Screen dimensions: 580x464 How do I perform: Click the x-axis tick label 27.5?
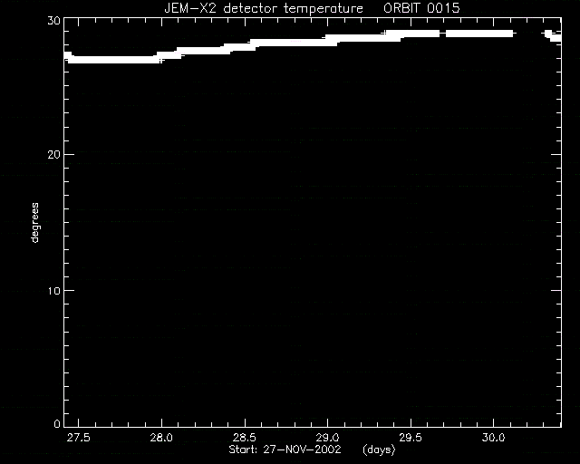click(79, 438)
